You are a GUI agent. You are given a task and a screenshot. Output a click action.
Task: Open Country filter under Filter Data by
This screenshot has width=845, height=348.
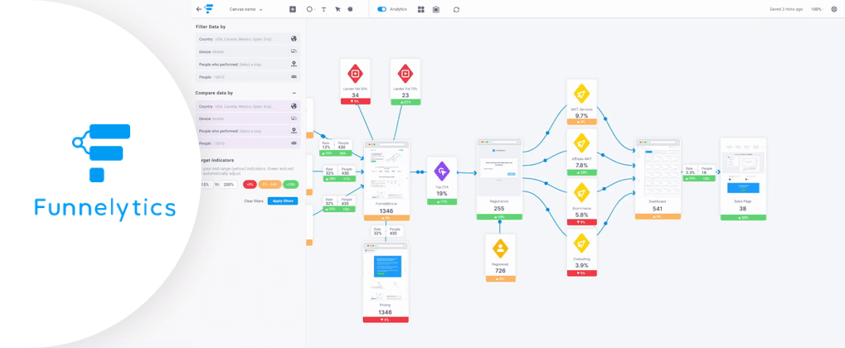pos(248,39)
